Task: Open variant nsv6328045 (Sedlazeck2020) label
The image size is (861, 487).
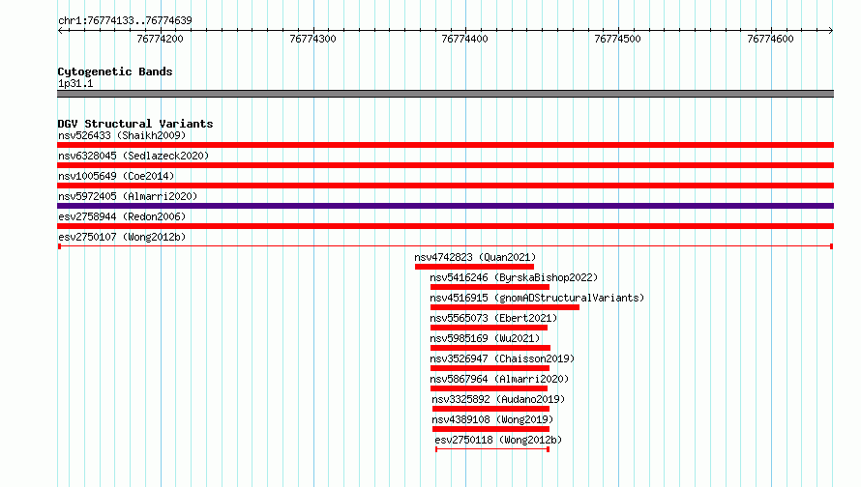Action: 134,156
